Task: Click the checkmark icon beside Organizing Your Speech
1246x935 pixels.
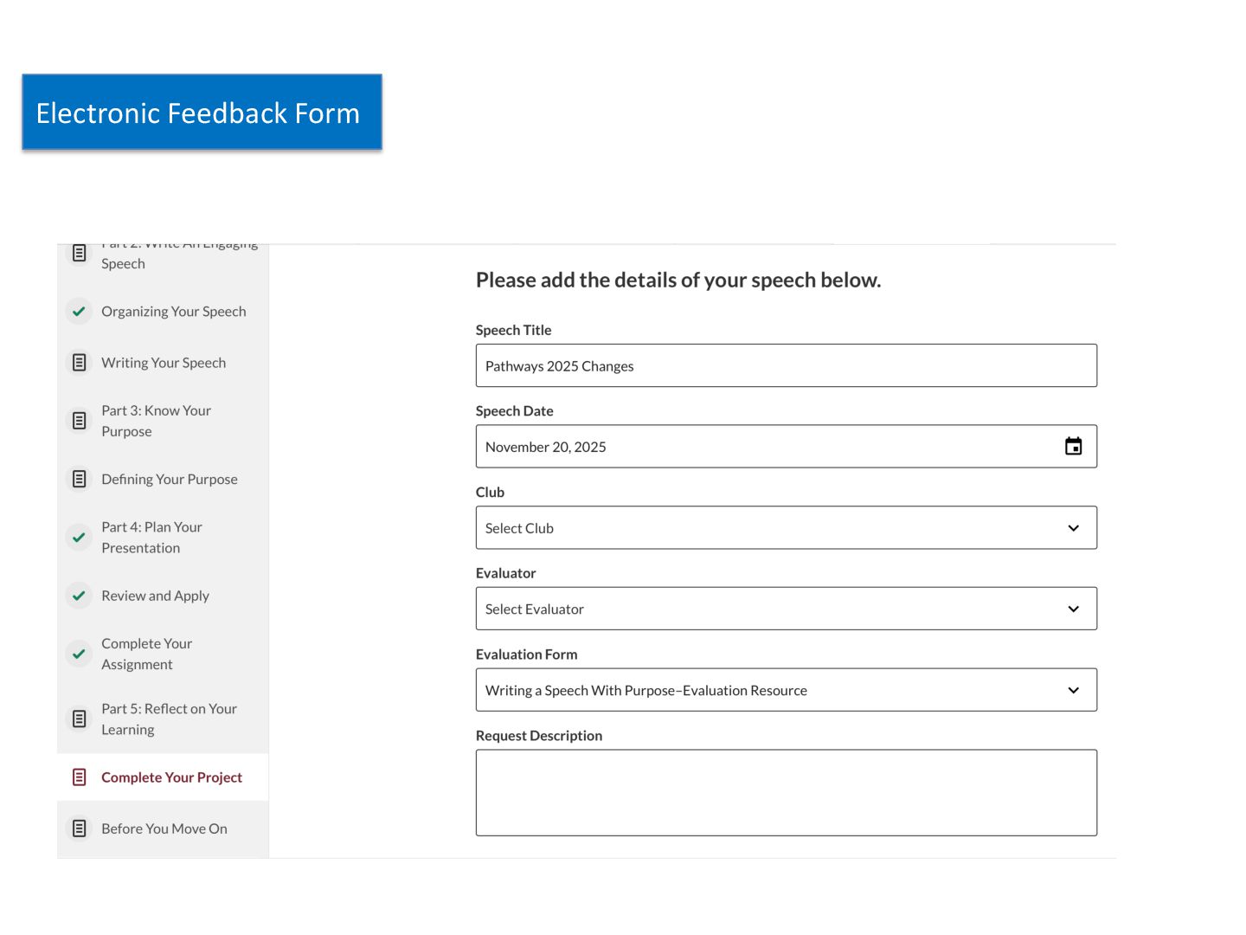Action: coord(80,312)
